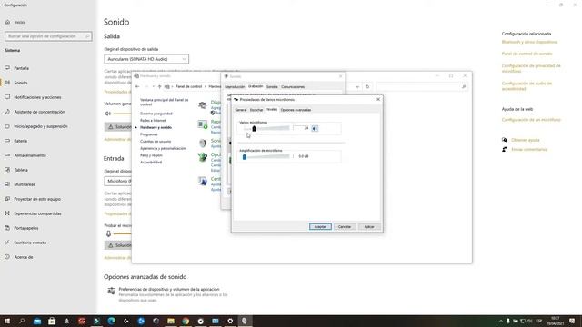Open the Settings gear in the taskbar
Image resolution: width=582 pixels, height=327 pixels.
click(x=230, y=321)
